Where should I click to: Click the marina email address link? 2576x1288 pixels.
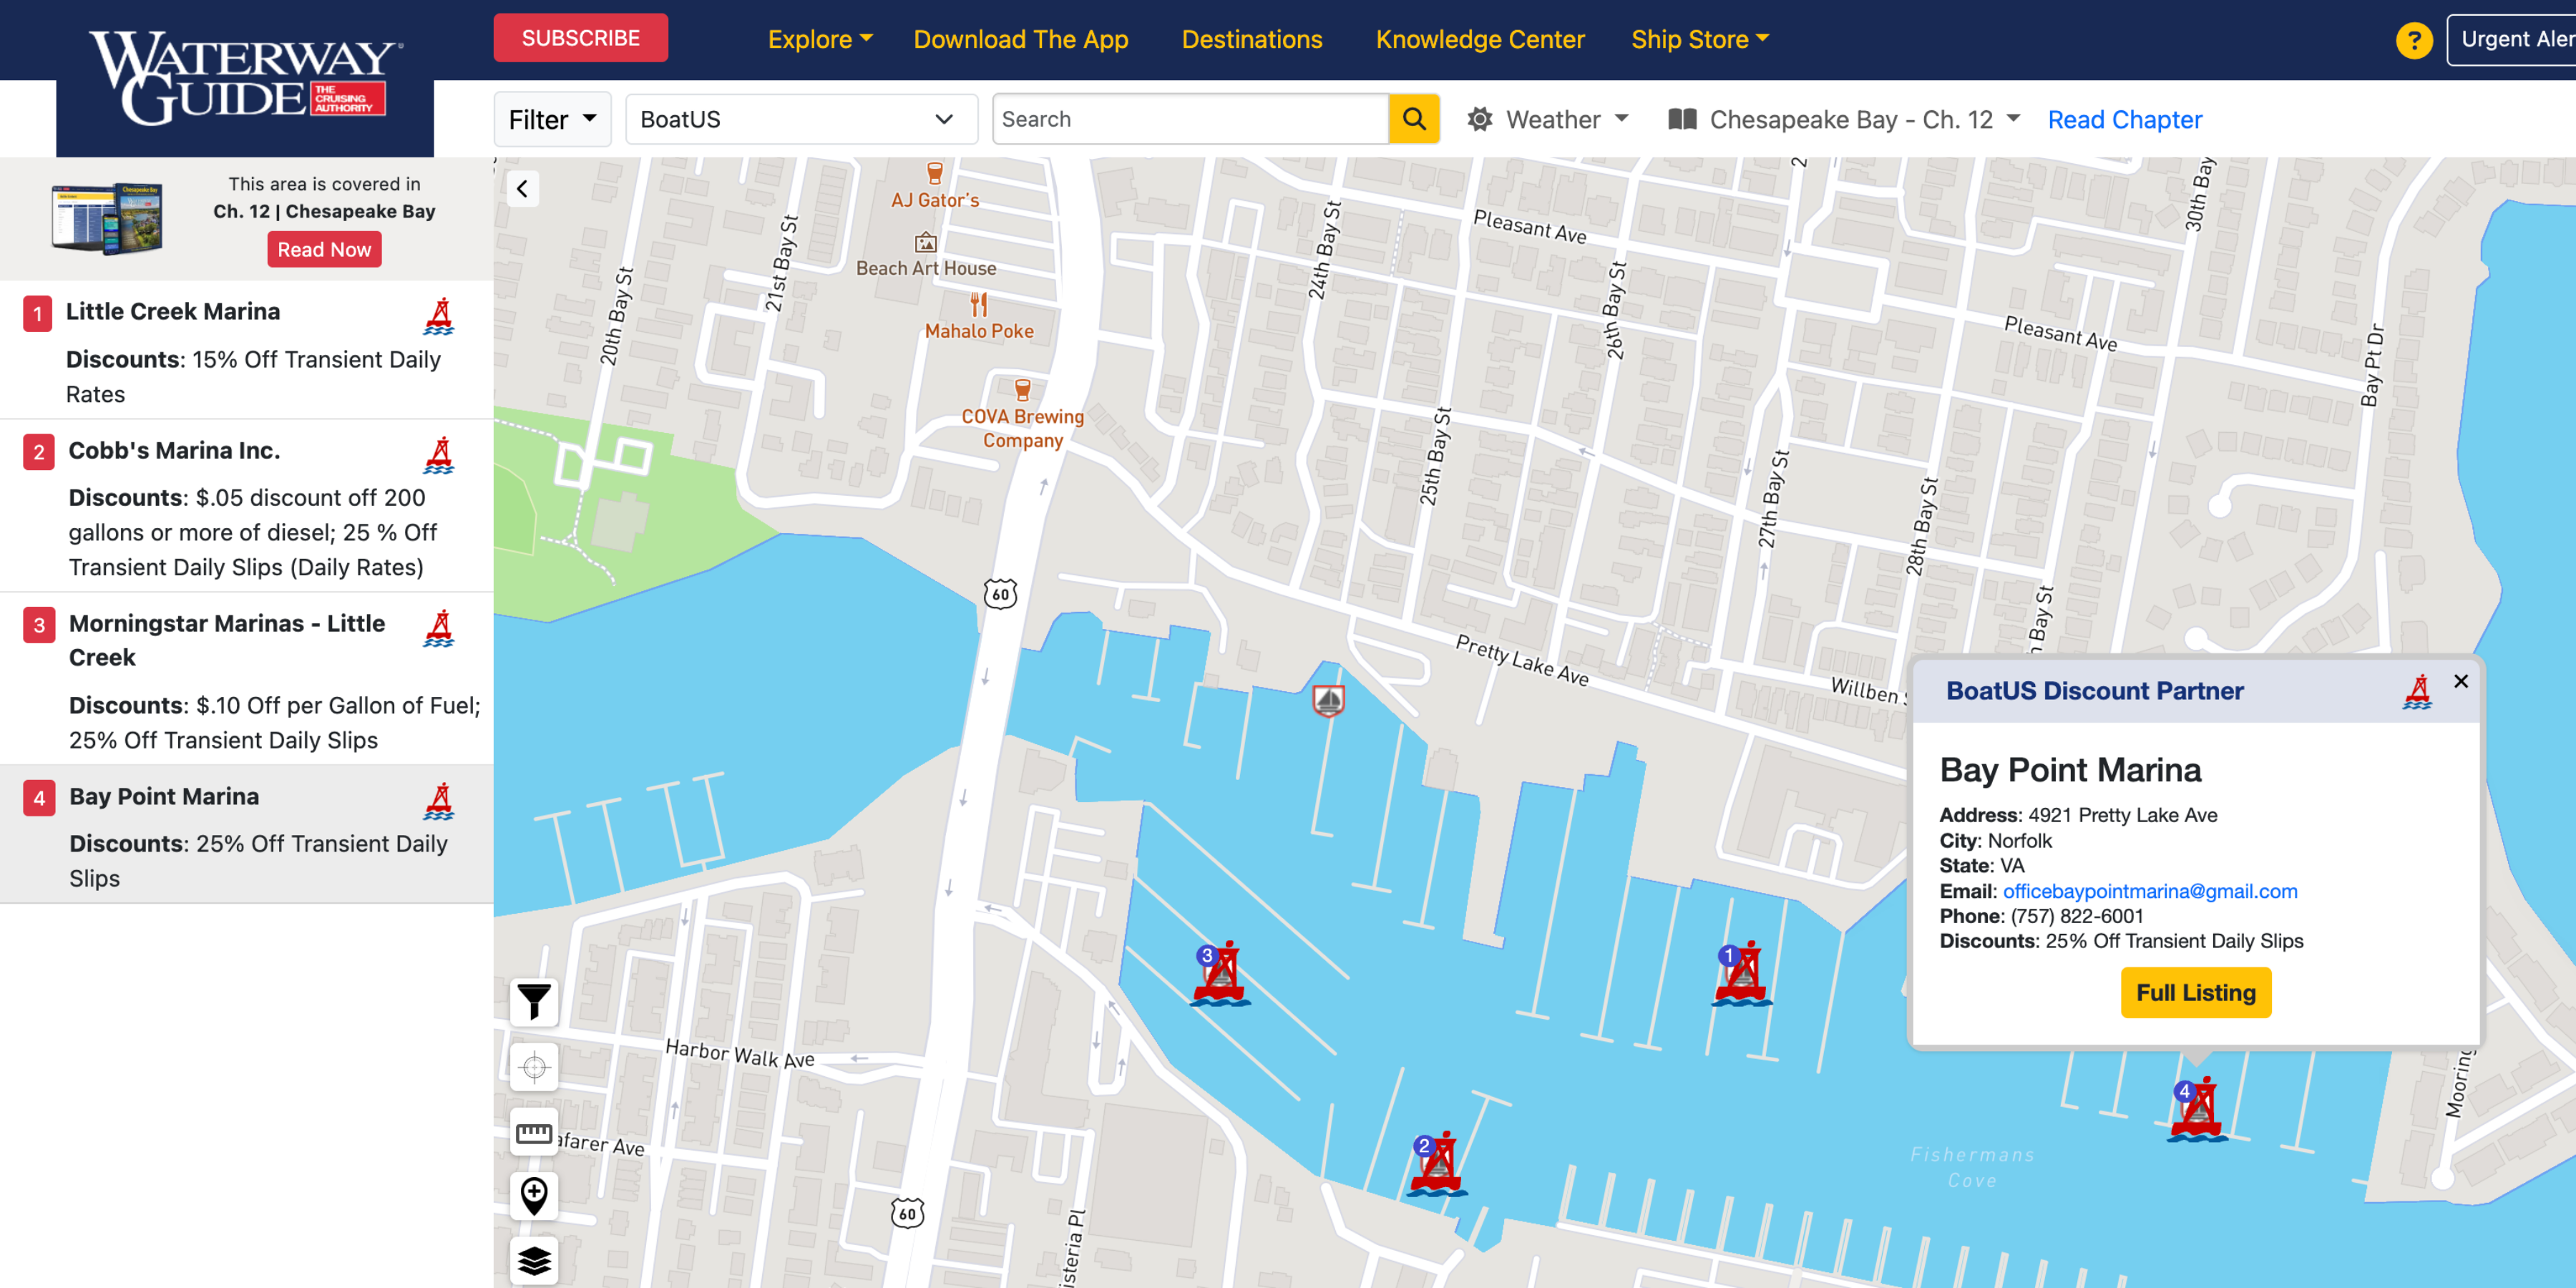(x=2149, y=891)
